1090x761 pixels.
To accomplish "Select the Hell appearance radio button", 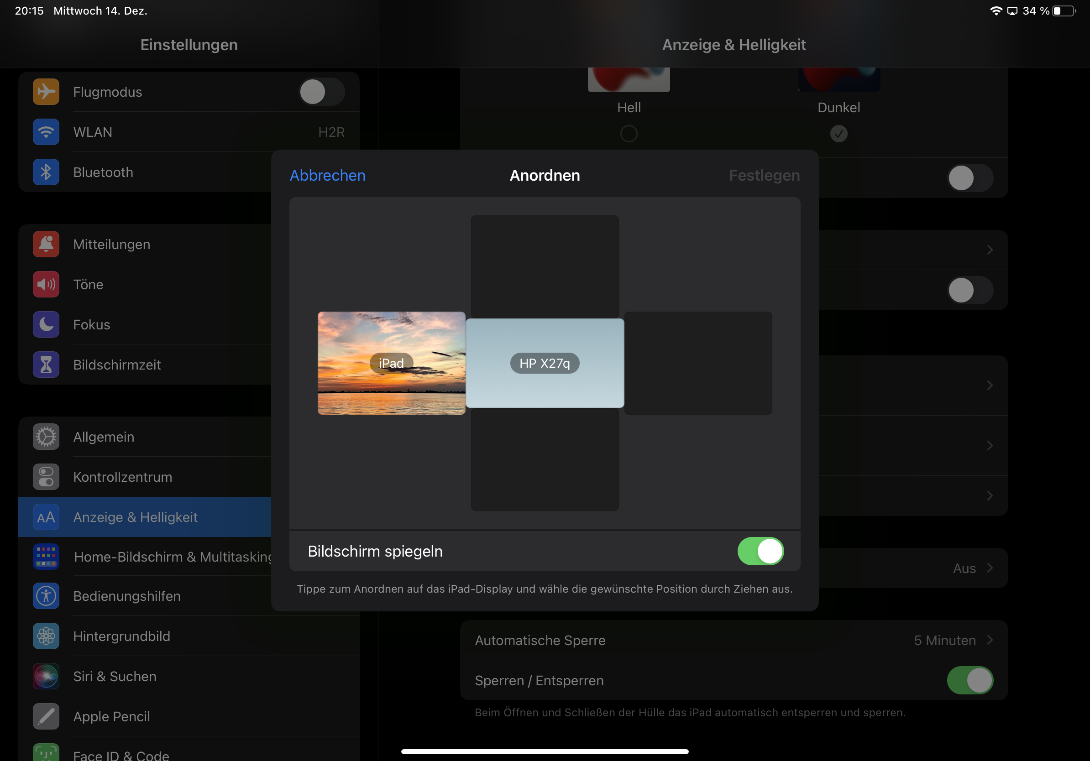I will [x=629, y=134].
